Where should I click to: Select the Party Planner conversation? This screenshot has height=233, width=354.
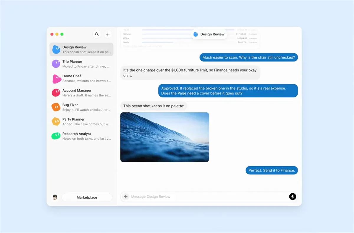click(81, 122)
